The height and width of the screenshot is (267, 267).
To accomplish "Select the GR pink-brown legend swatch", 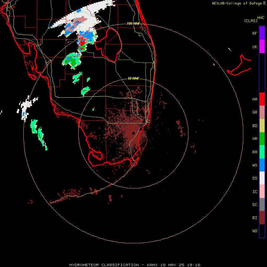I will click(x=262, y=112).
